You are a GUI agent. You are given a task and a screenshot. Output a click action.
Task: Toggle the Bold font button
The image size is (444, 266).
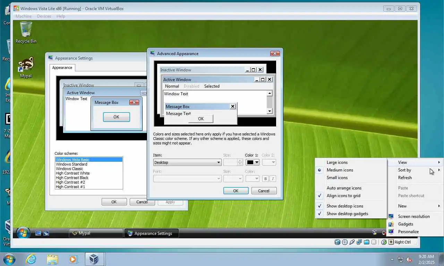(266, 179)
